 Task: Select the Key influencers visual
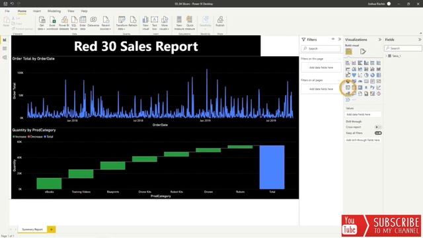point(379,88)
